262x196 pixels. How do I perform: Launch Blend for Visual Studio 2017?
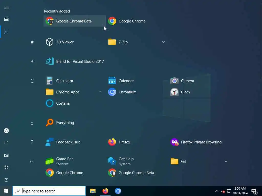[75, 61]
